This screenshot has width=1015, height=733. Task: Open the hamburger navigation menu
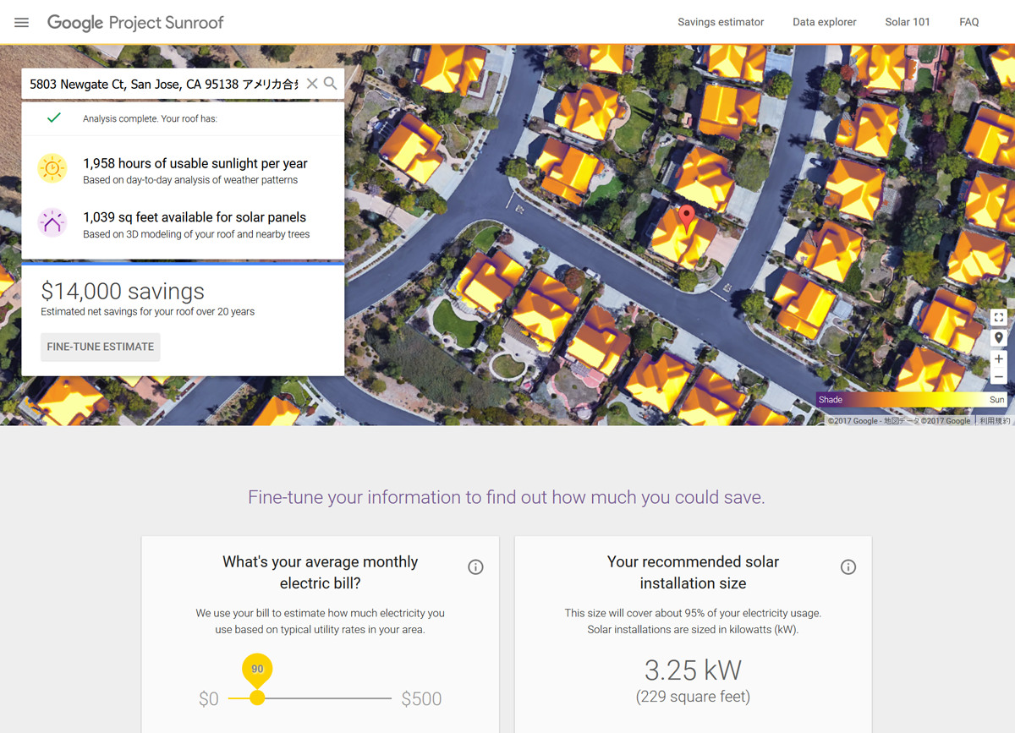pyautogui.click(x=22, y=22)
